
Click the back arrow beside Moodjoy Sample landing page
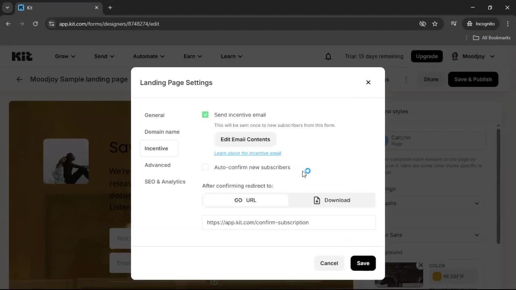pyautogui.click(x=19, y=79)
